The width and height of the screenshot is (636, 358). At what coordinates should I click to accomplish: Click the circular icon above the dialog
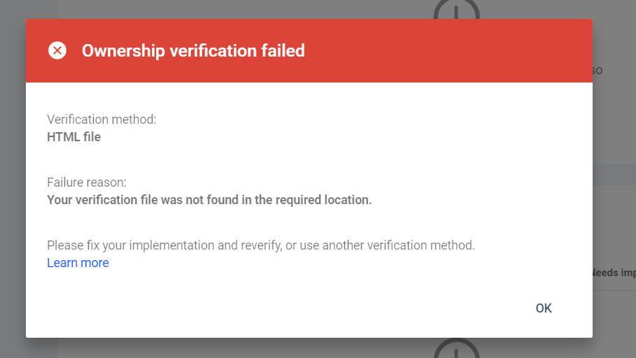coord(456,10)
